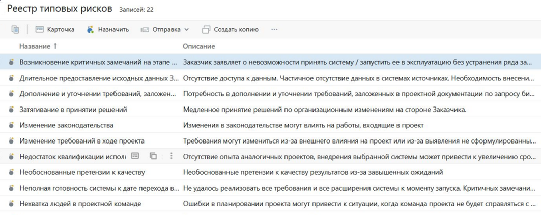The width and height of the screenshot is (541, 215).
Task: Select Изменение законодательства
Action: (67, 126)
